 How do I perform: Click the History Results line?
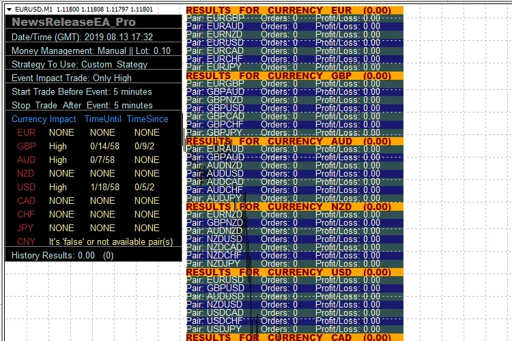(62, 255)
